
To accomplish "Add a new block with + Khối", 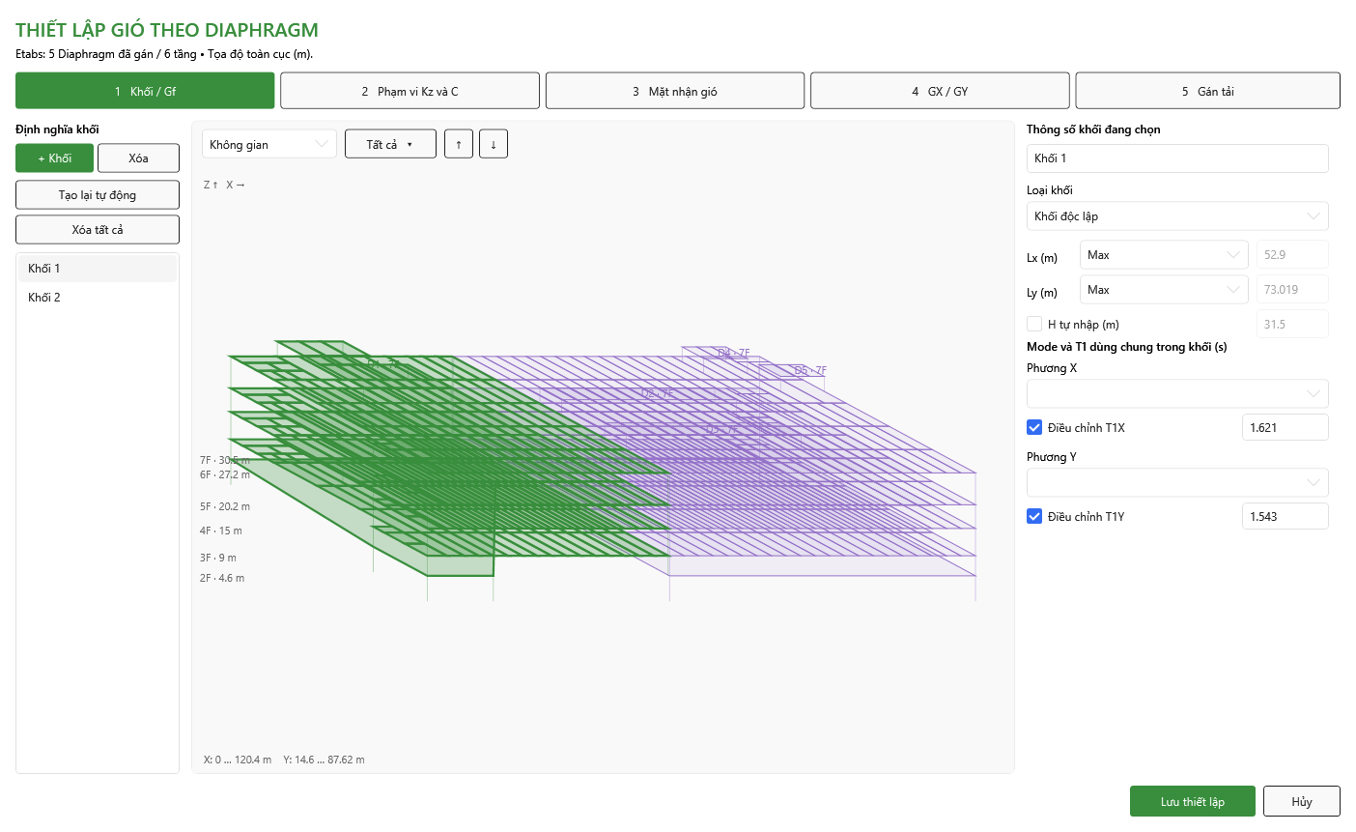I will tap(55, 158).
